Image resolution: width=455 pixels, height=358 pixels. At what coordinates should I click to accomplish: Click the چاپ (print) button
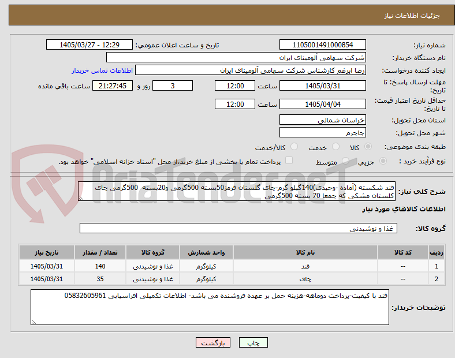(253, 342)
